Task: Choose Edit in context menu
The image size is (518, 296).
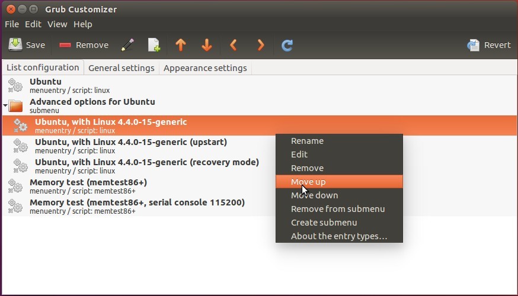Action: click(339, 155)
